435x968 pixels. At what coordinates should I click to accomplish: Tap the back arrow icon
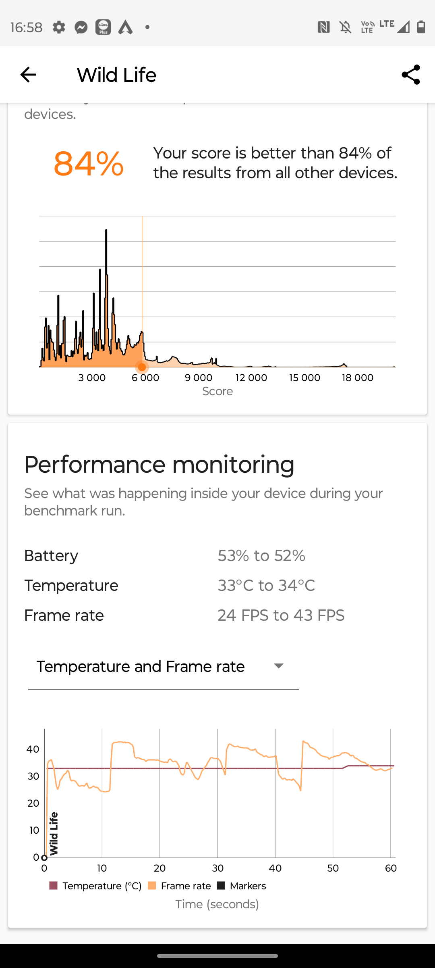(x=28, y=75)
